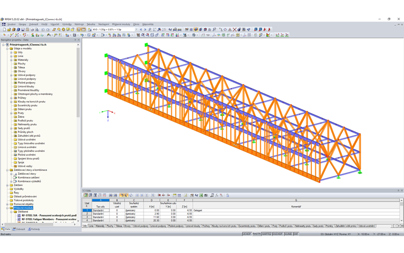Select table row 3 header
The image size is (404, 253).
[x=87, y=217]
